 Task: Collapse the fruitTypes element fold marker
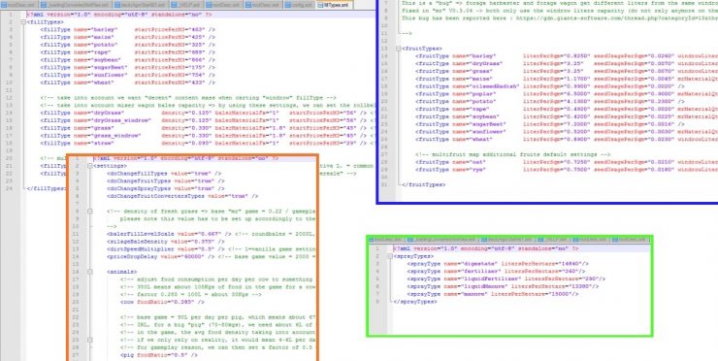click(x=399, y=49)
